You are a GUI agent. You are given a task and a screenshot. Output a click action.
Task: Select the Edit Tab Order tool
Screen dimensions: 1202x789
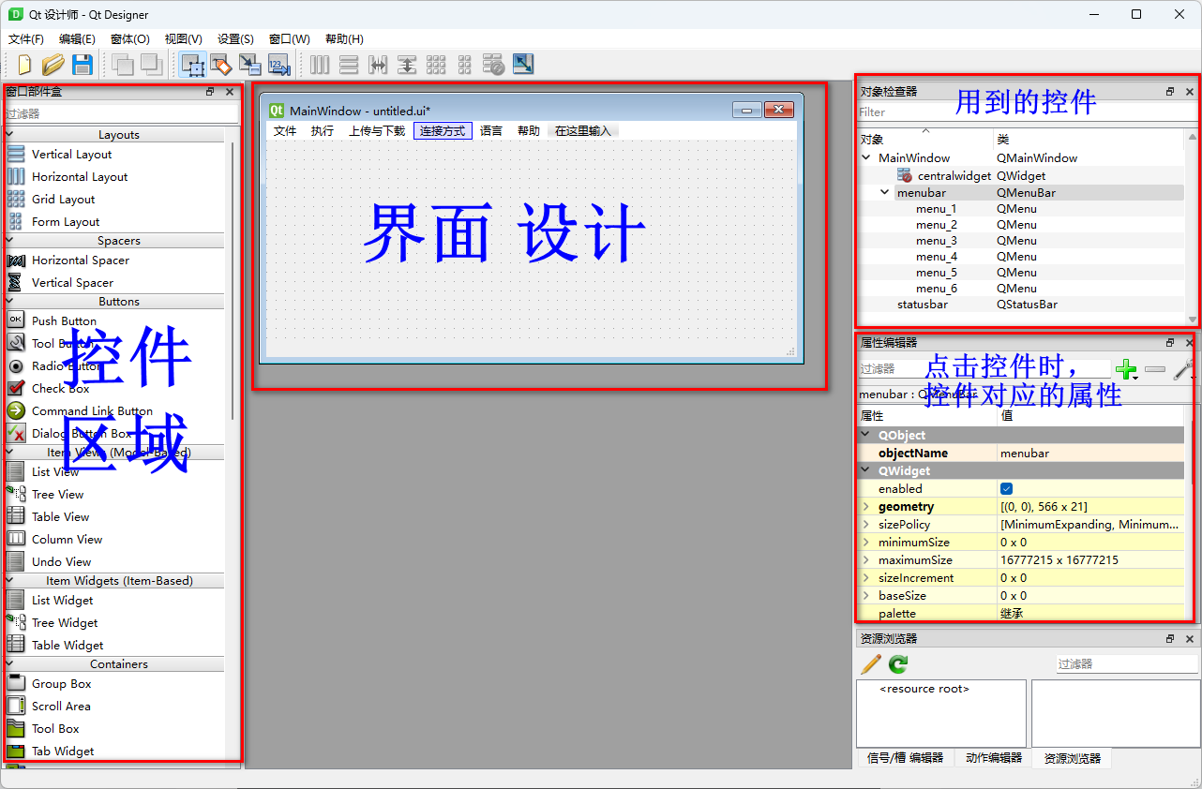click(x=278, y=65)
